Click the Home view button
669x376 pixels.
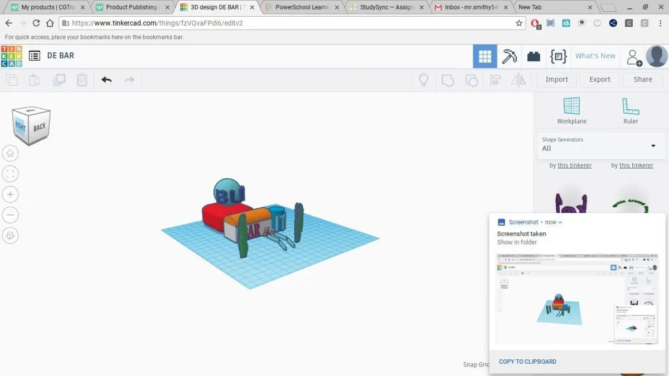coord(10,154)
